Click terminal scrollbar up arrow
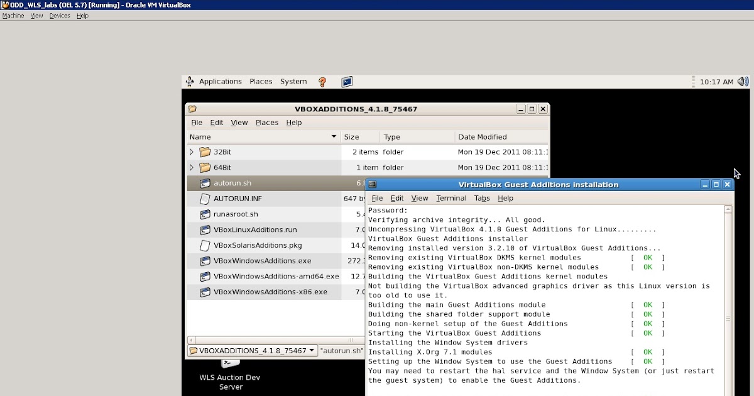This screenshot has width=754, height=396. 728,209
